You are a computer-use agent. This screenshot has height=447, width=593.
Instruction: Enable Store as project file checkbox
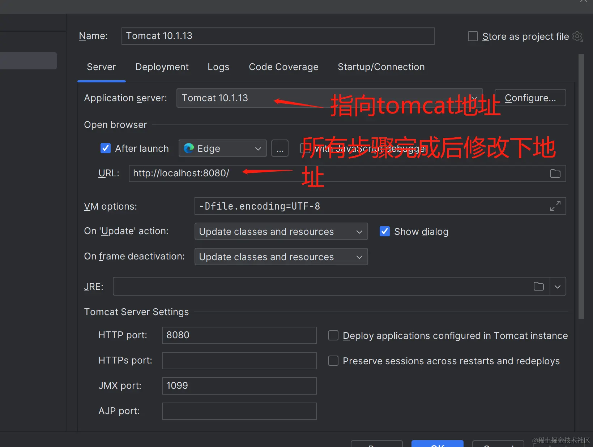(x=473, y=36)
